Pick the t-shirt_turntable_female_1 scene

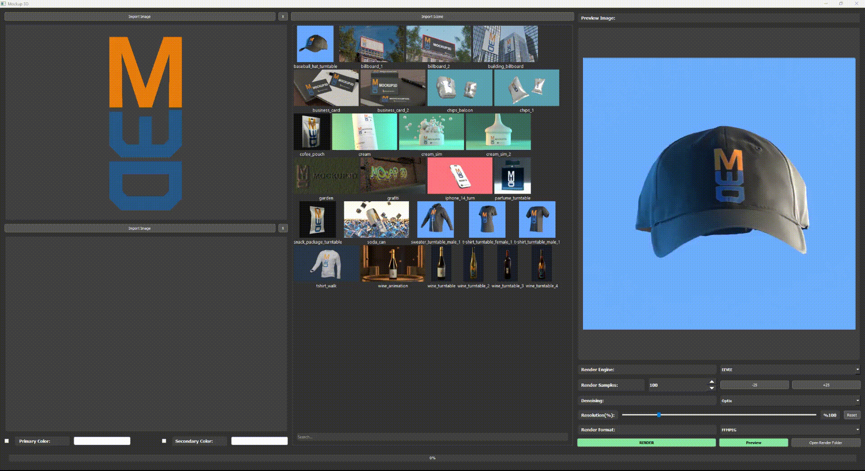pos(487,219)
